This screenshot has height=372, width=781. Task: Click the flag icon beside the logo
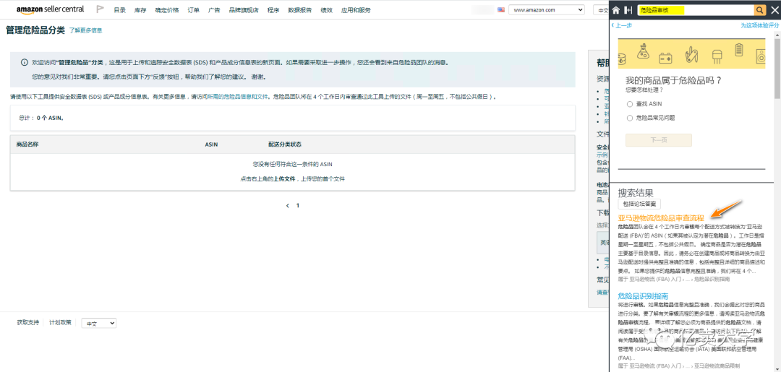(100, 9)
